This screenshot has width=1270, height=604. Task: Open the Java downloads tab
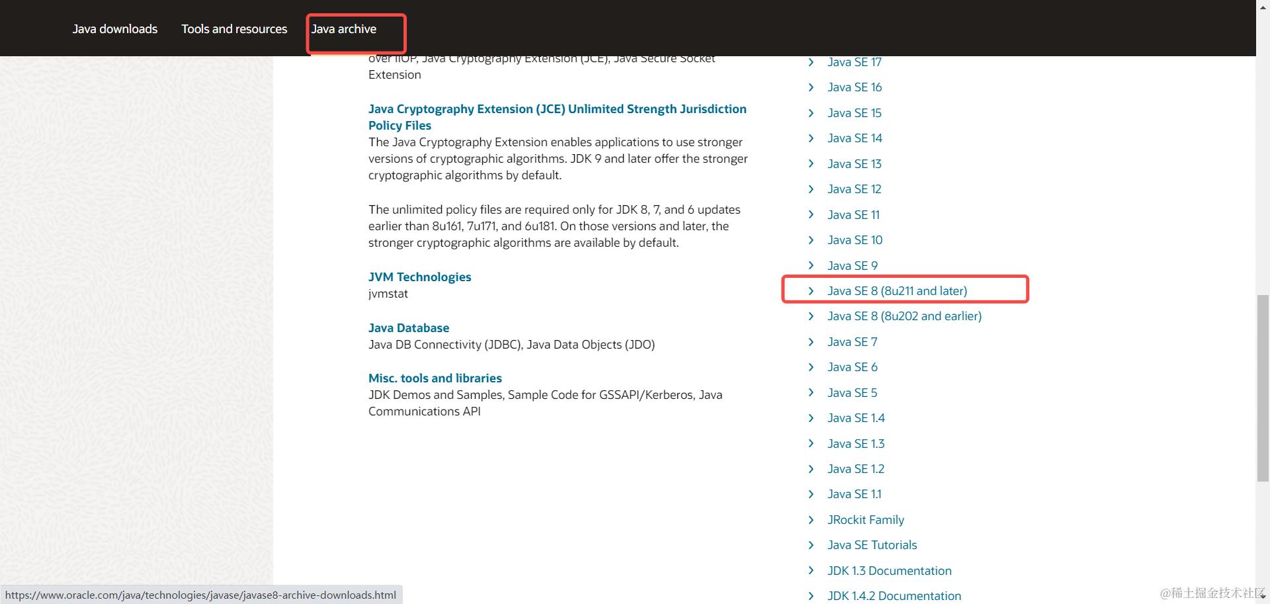click(115, 29)
